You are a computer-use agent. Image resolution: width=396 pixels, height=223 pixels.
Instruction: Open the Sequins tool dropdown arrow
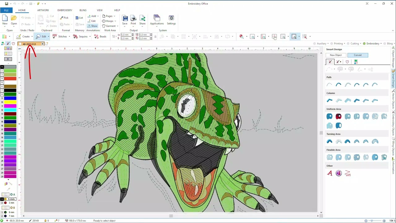coord(90,37)
